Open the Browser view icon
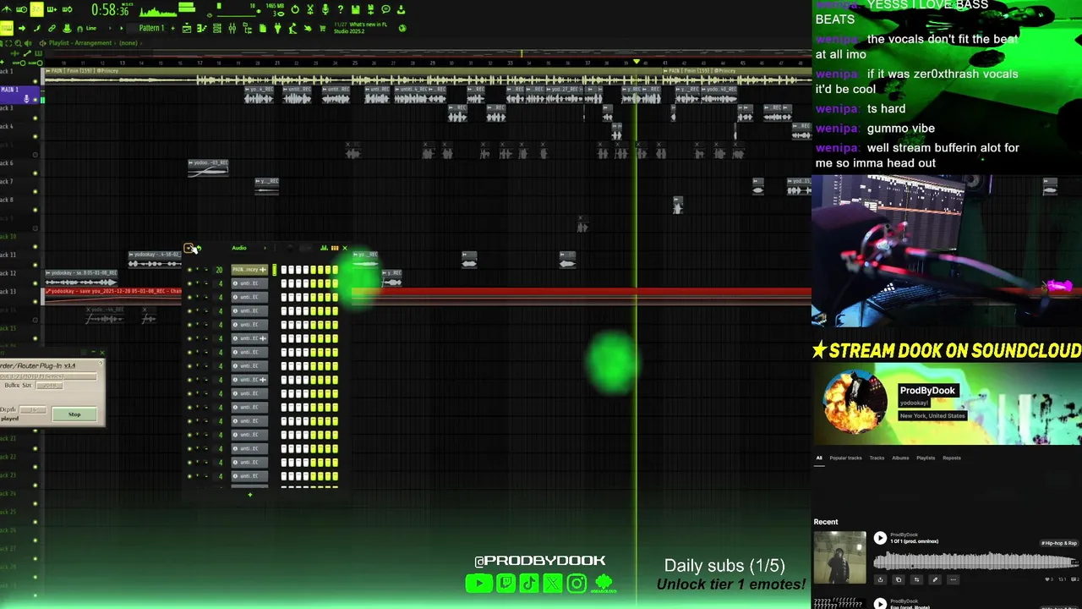 (x=248, y=28)
